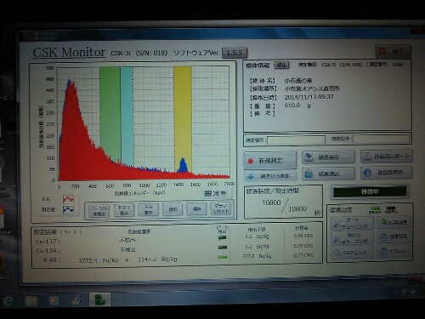Click the yellow K-40 ROI band in graph
Image resolution: width=425 pixels, height=319 pixels.
[183, 119]
